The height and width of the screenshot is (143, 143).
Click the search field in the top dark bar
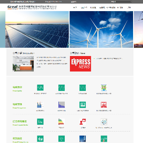coord(122,2)
